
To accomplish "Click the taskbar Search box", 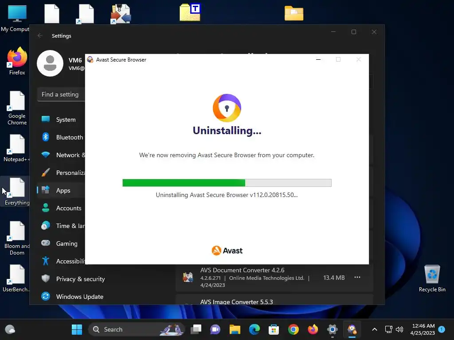I will (137, 329).
